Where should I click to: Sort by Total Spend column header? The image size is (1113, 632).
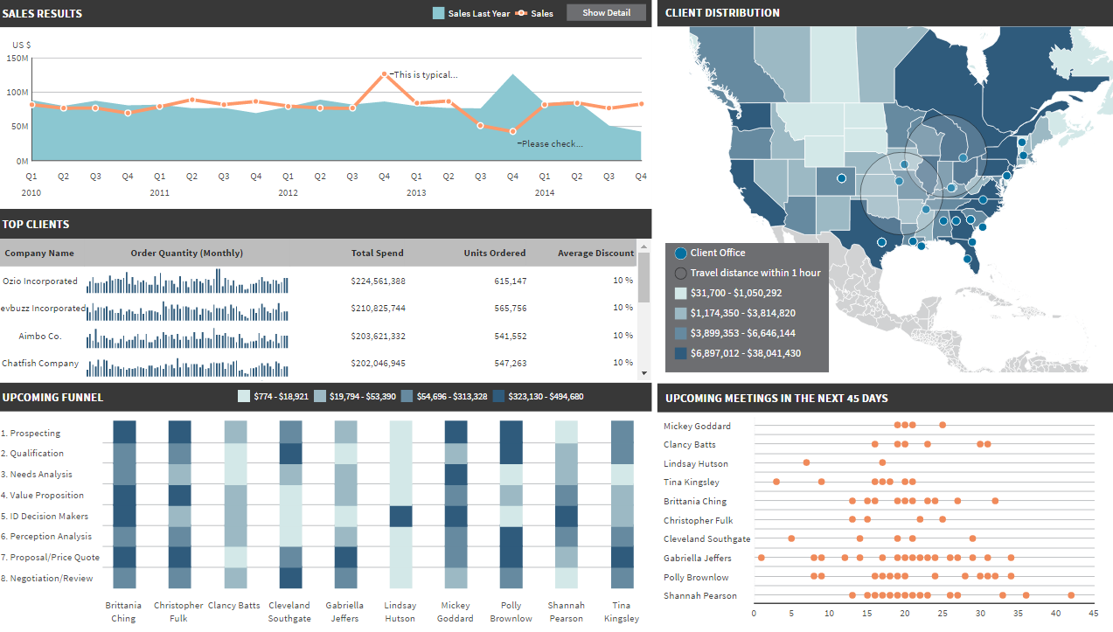[377, 253]
